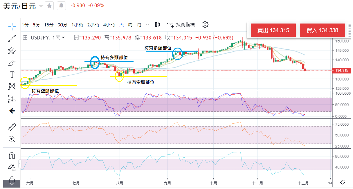This screenshot has width=353, height=189.
Task: Toggle USD/JPY favorite star
Action: click(49, 6)
